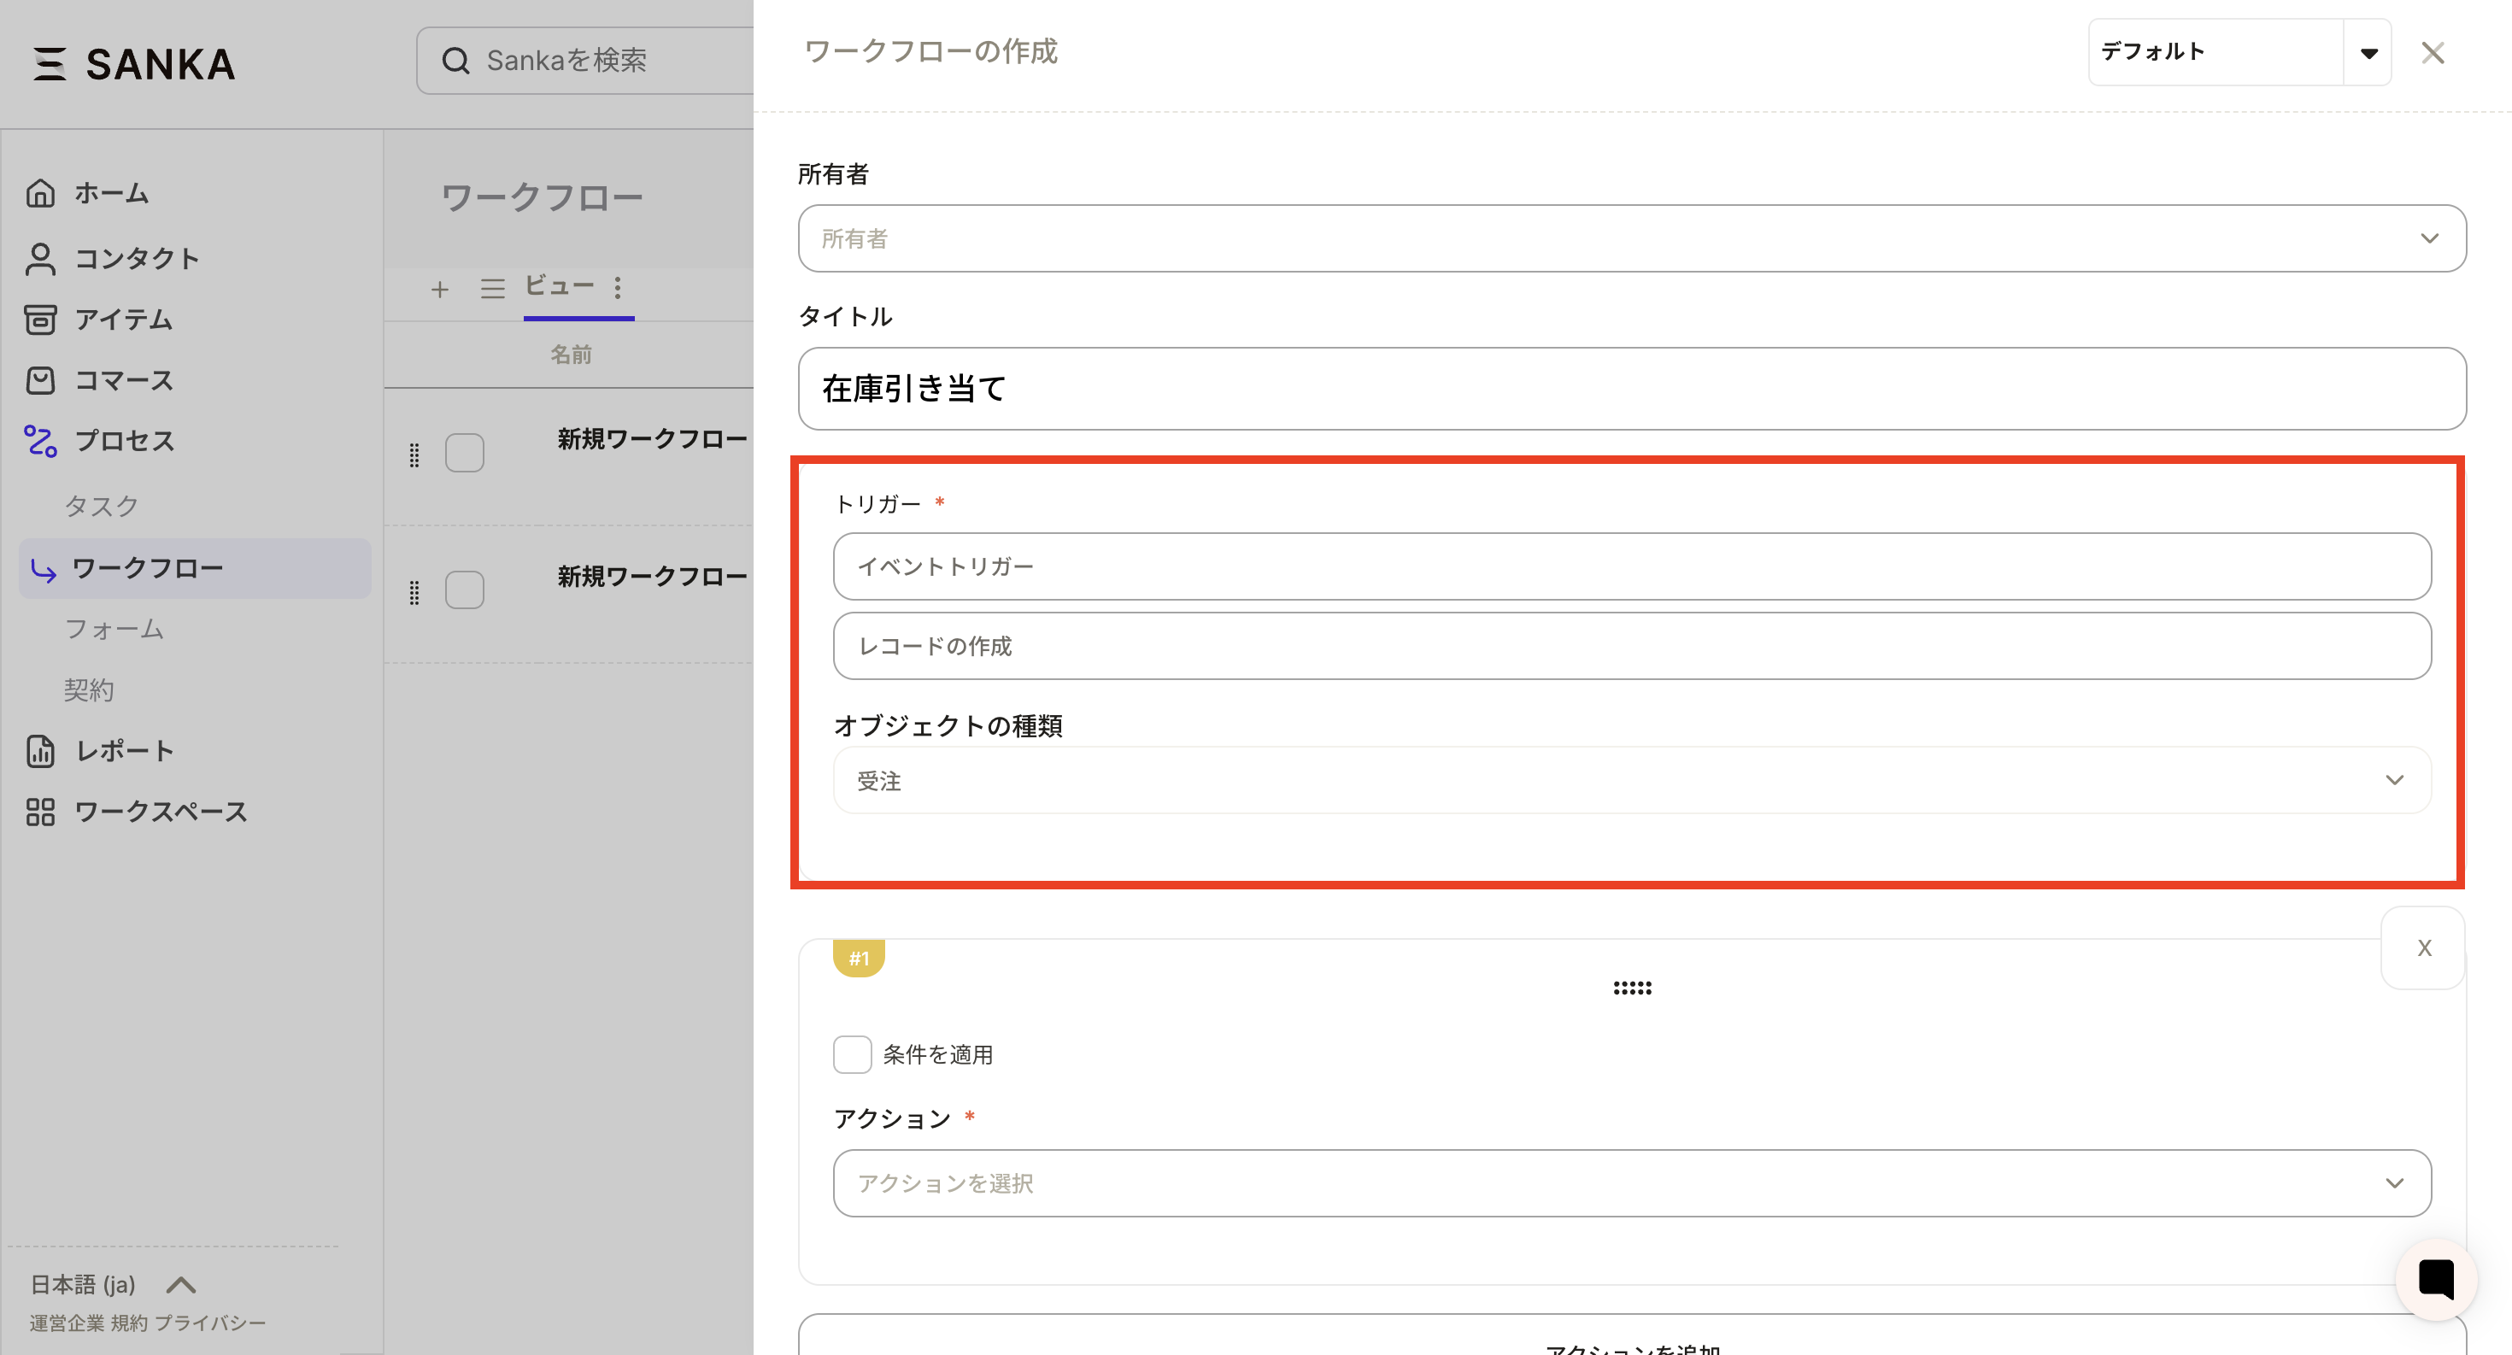Expand the 所有者 owner dropdown
The image size is (2512, 1355).
(x=1631, y=239)
